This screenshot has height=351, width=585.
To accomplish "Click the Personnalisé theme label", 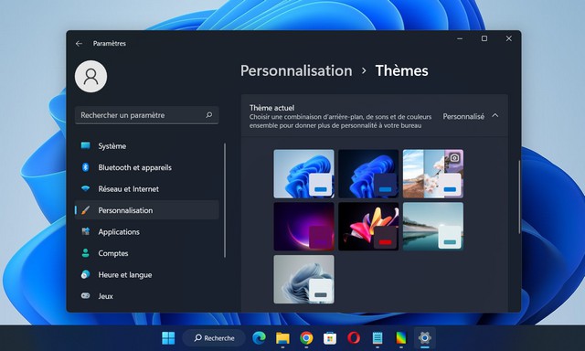I will click(463, 116).
